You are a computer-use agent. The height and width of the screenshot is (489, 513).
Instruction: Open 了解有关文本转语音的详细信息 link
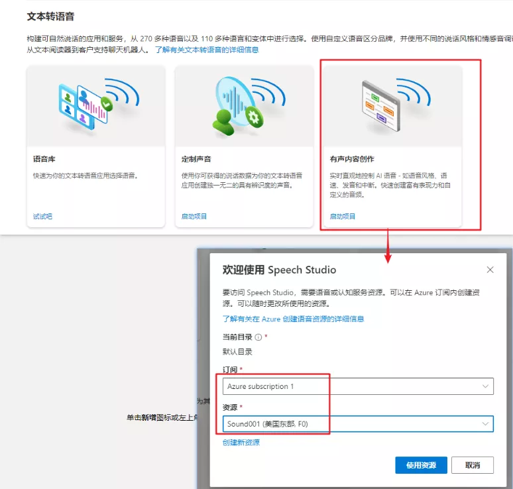(x=207, y=50)
